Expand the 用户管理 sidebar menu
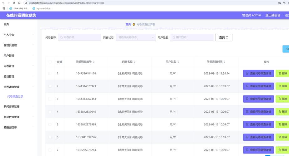The height and width of the screenshot is (156, 289). tap(18, 56)
